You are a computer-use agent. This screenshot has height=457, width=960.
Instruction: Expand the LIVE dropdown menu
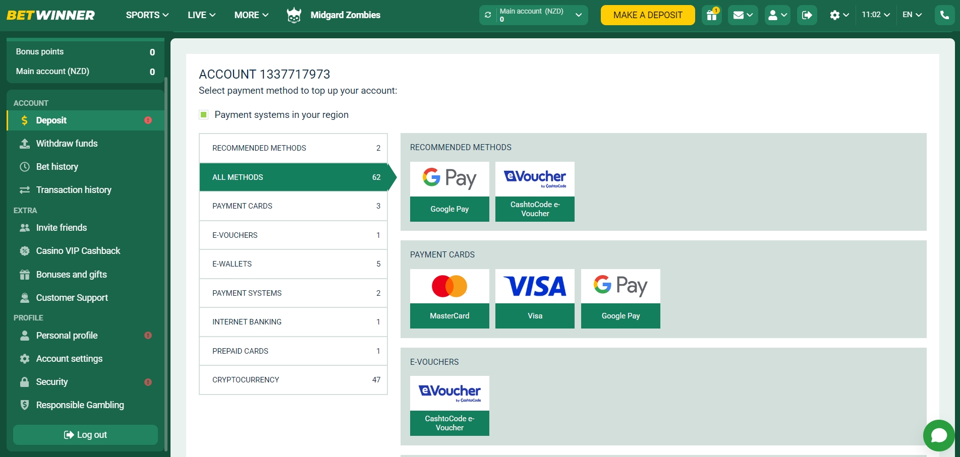click(x=202, y=15)
